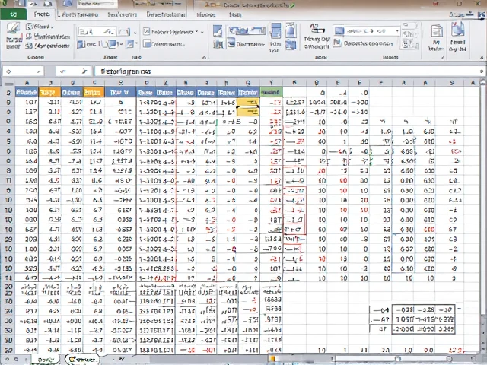Open the green File tab

click(13, 14)
